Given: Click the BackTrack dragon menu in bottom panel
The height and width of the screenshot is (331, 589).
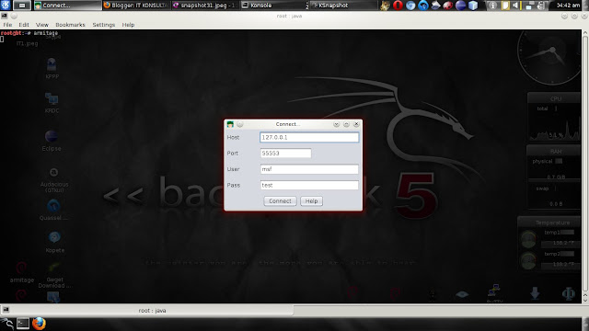Looking at the screenshot, I should tap(6, 324).
